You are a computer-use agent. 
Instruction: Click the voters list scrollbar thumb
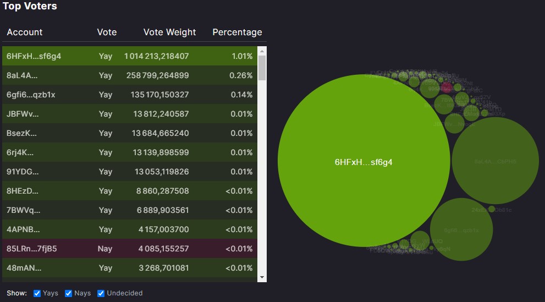tap(262, 68)
